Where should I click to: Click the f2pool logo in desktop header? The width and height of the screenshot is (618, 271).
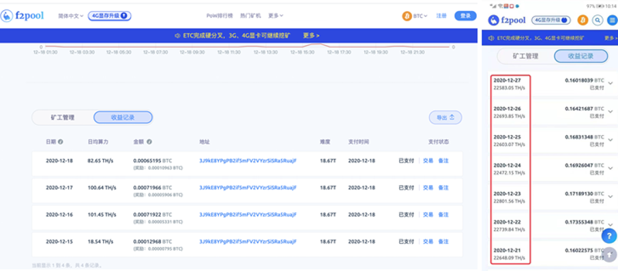[23, 16]
